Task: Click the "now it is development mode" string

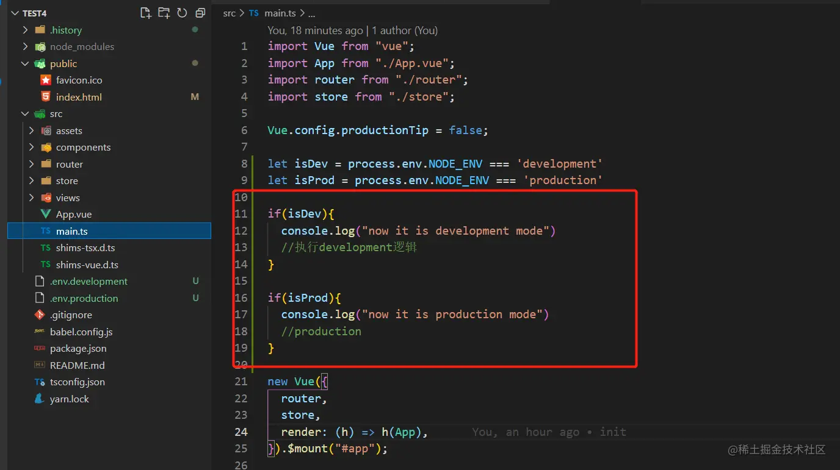Action: (455, 231)
